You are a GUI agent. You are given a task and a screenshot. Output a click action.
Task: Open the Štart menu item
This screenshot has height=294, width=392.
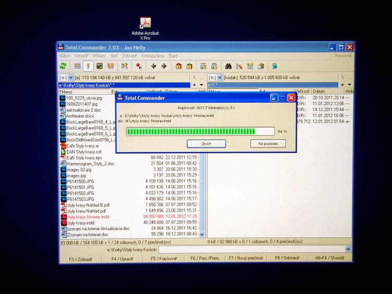pyautogui.click(x=173, y=56)
